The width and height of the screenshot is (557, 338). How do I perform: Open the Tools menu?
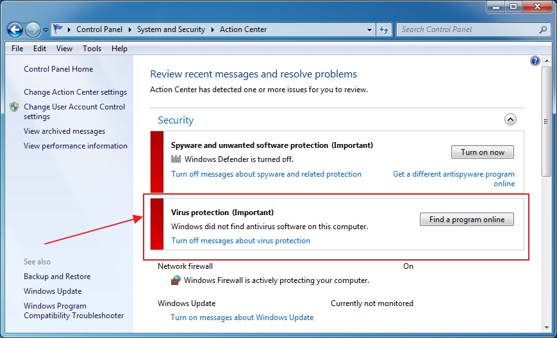tap(92, 48)
